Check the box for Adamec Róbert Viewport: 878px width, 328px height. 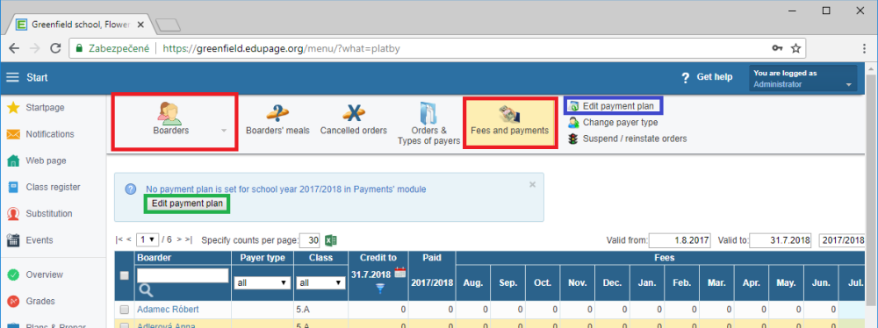point(125,310)
